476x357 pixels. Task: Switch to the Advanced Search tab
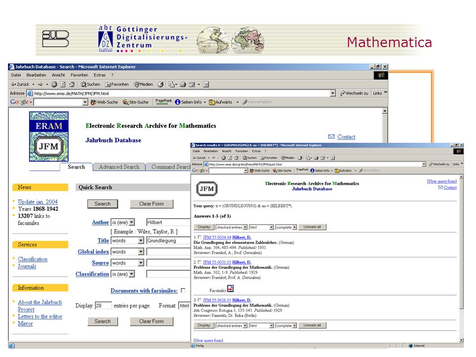[x=119, y=167]
